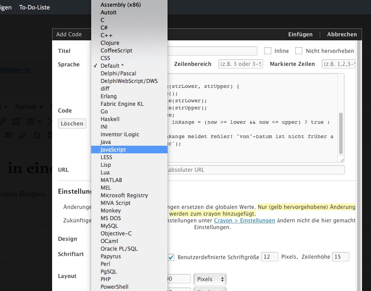
Task: Select Clojure language option
Action: pyautogui.click(x=129, y=43)
